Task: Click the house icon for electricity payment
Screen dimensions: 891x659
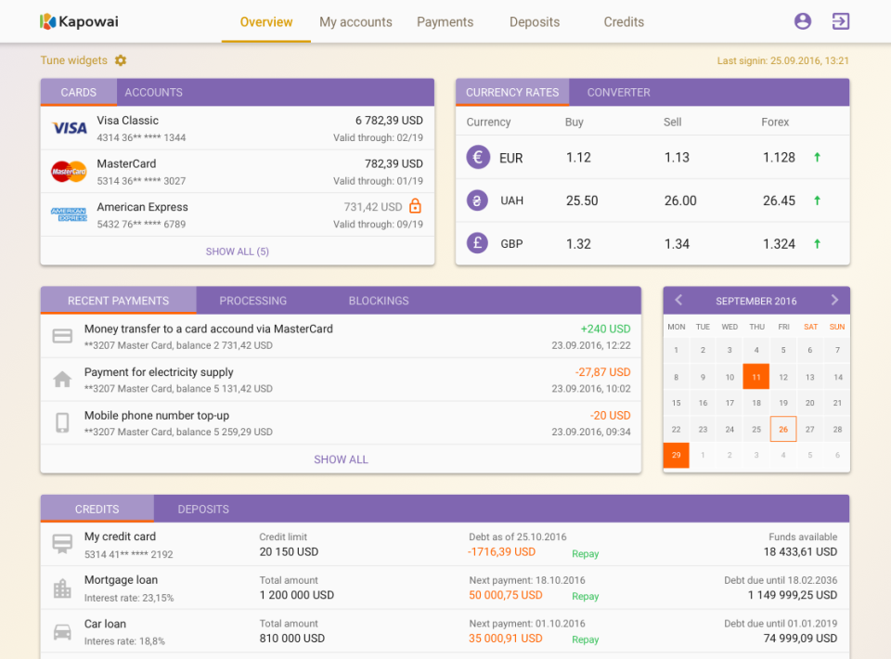Action: coord(62,379)
